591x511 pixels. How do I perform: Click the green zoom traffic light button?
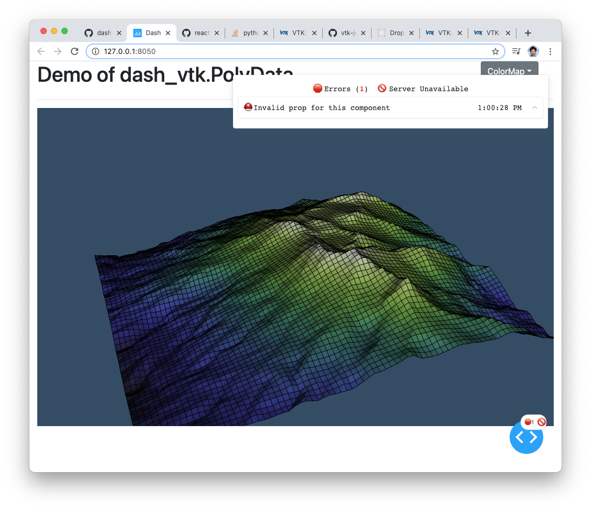click(x=64, y=31)
